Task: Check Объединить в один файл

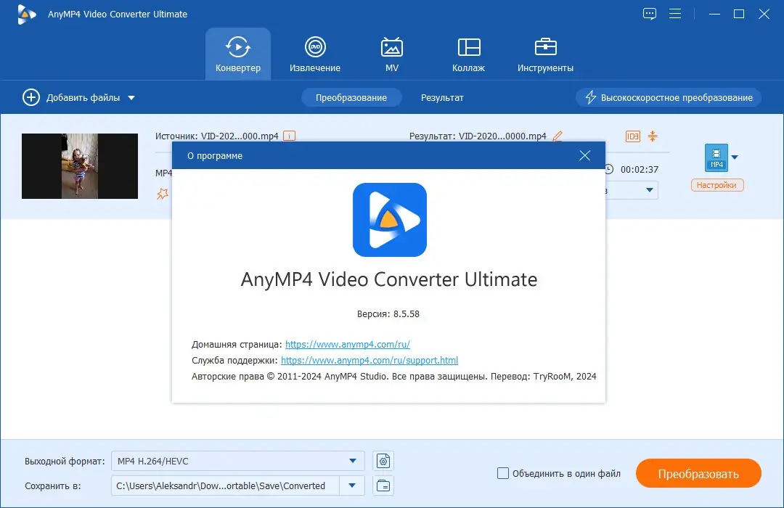Action: point(503,473)
